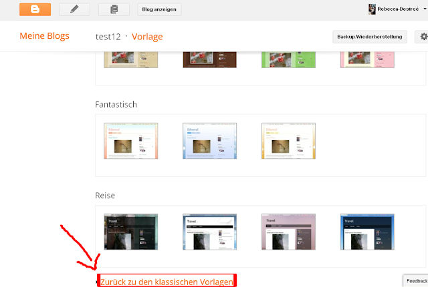428x287 pixels.
Task: Pick the dark blue Travel template
Action: [367, 232]
